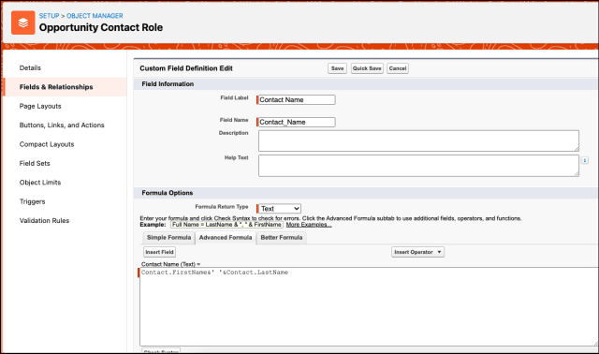Click the Cancel button
Screen dimensions: 599x354
pos(397,68)
